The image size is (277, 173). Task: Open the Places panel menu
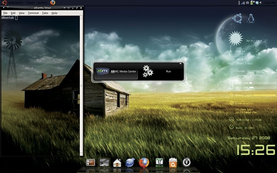coord(30,3)
